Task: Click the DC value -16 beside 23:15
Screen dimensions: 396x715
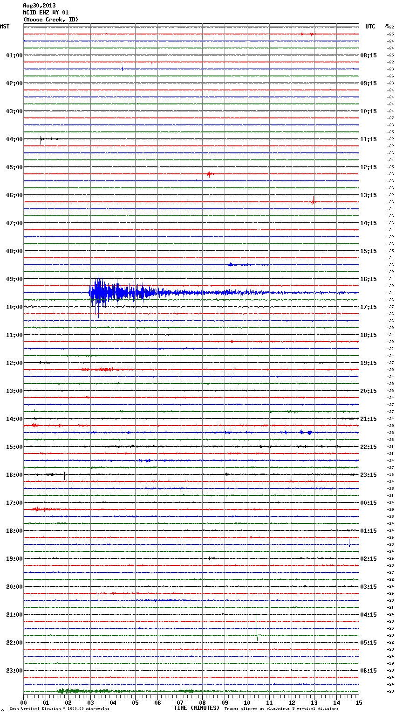Action: pyautogui.click(x=390, y=475)
